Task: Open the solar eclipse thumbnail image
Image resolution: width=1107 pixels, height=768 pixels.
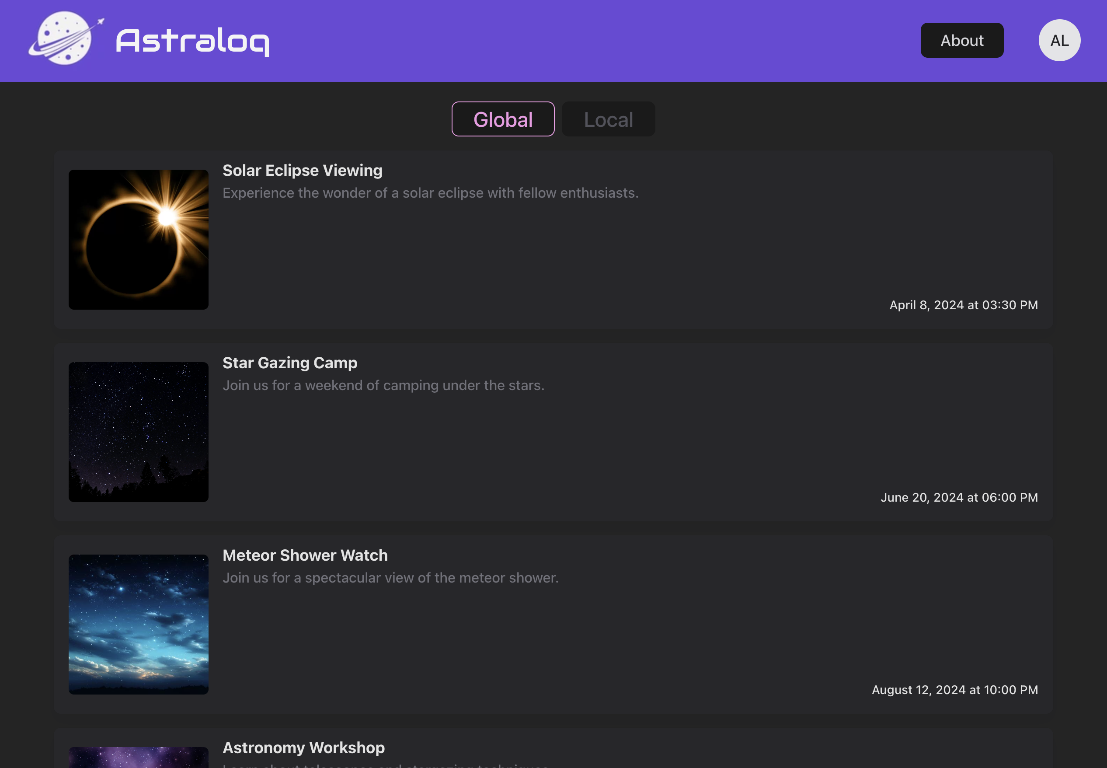Action: coord(139,240)
